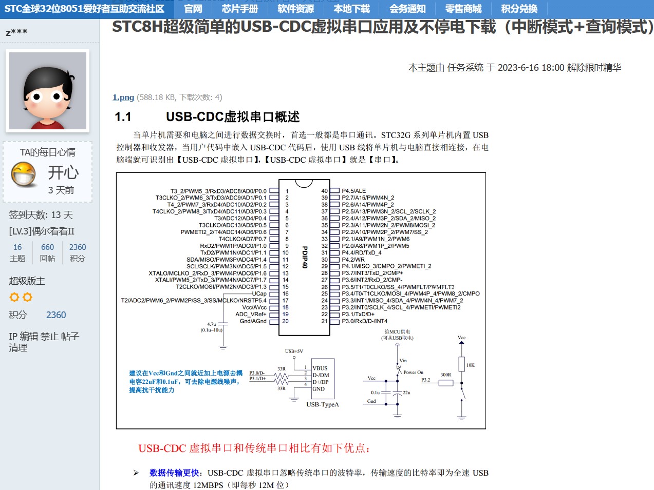
Task: Open the 芯片手册 menu item
Action: coord(240,9)
